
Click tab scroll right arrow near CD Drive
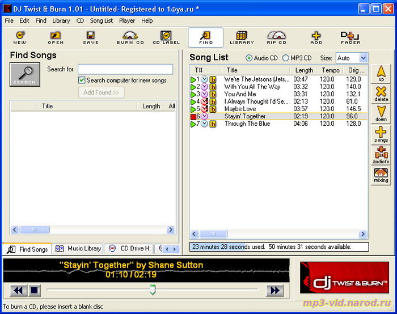coord(175,249)
